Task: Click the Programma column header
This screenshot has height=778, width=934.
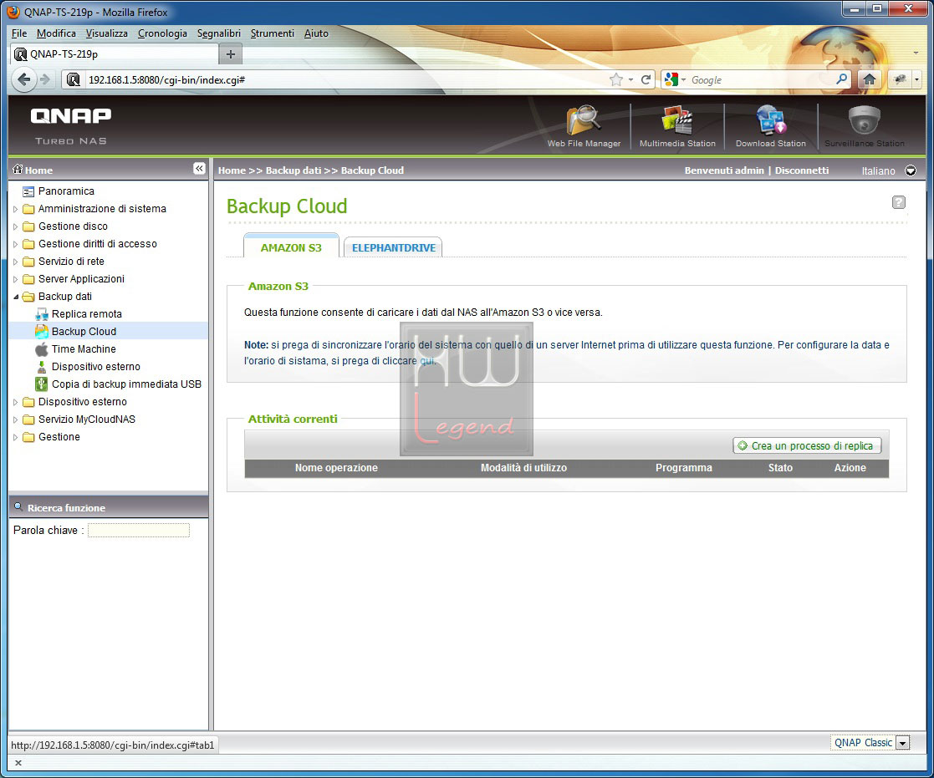Action: click(683, 467)
